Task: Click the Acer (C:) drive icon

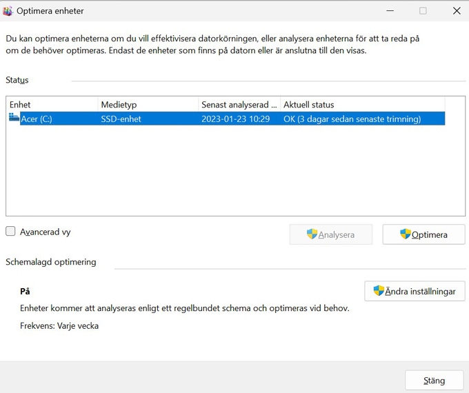Action: (x=14, y=117)
